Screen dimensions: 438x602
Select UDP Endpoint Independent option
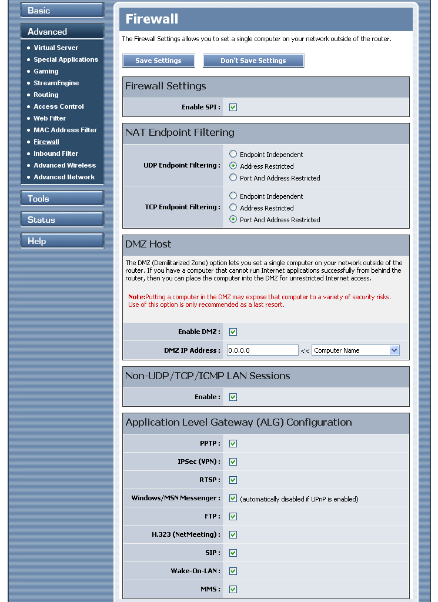pos(233,154)
